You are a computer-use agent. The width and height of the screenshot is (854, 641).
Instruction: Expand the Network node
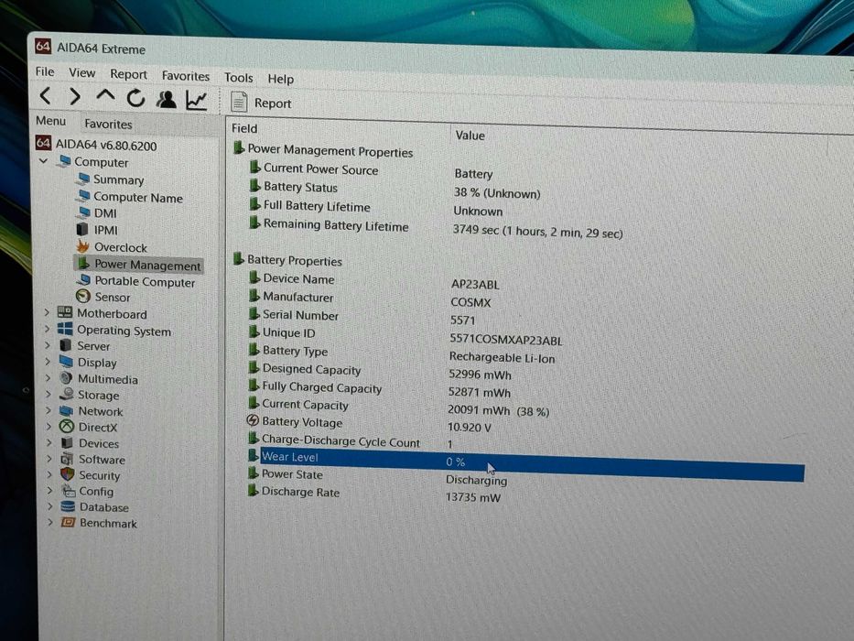click(49, 410)
